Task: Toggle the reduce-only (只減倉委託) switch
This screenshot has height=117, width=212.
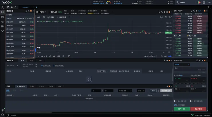Action: 200,75
